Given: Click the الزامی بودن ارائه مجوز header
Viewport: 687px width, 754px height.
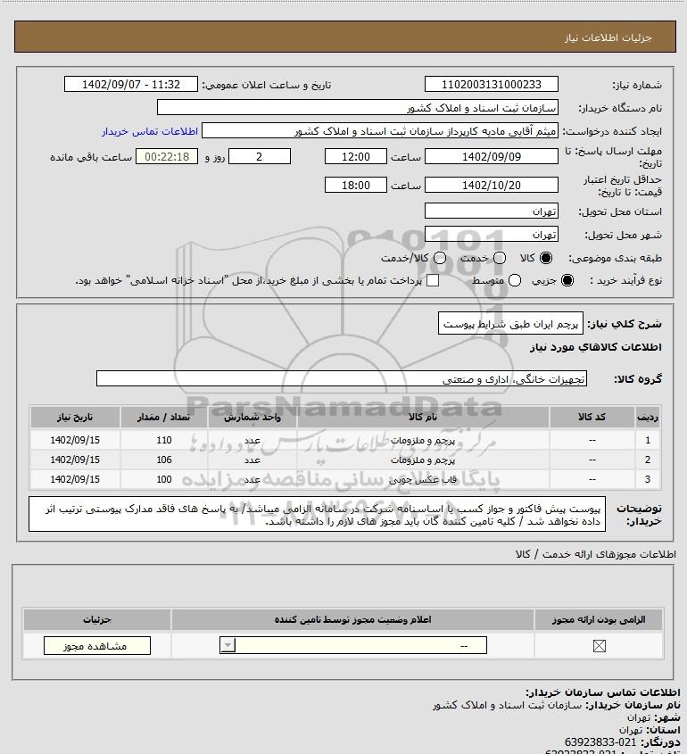Looking at the screenshot, I should point(599,619).
